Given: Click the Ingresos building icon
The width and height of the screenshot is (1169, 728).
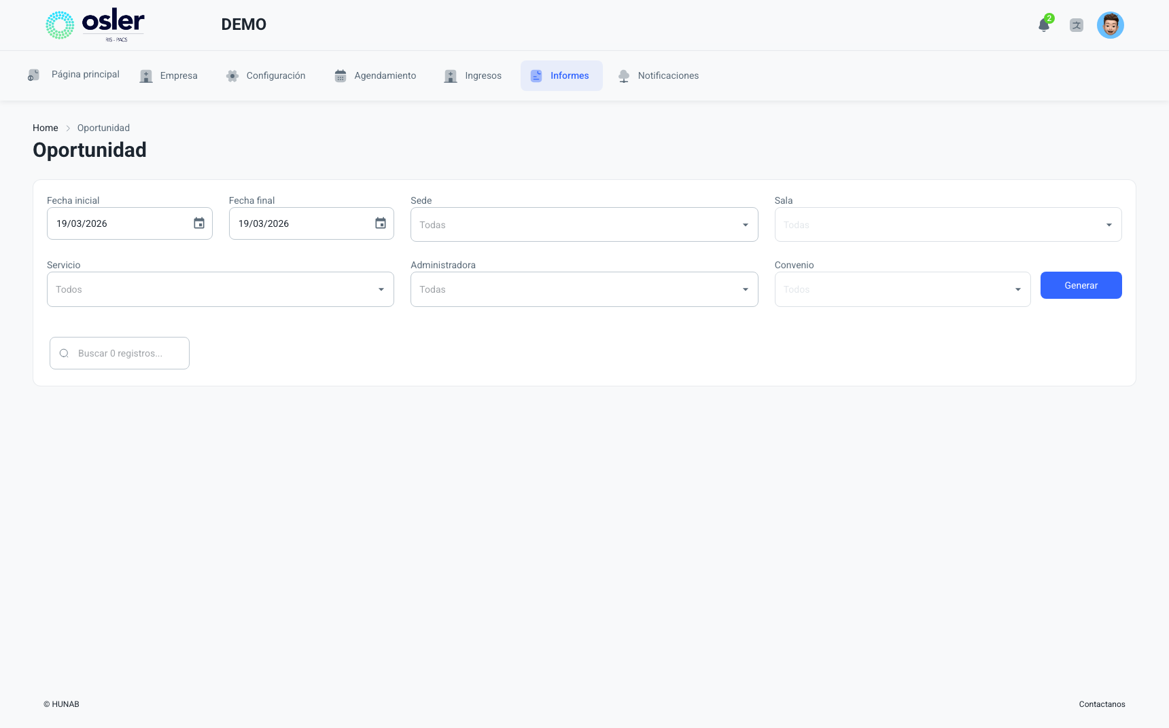Looking at the screenshot, I should pos(451,76).
